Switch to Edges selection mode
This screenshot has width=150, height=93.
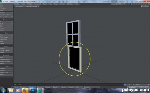click(25, 87)
